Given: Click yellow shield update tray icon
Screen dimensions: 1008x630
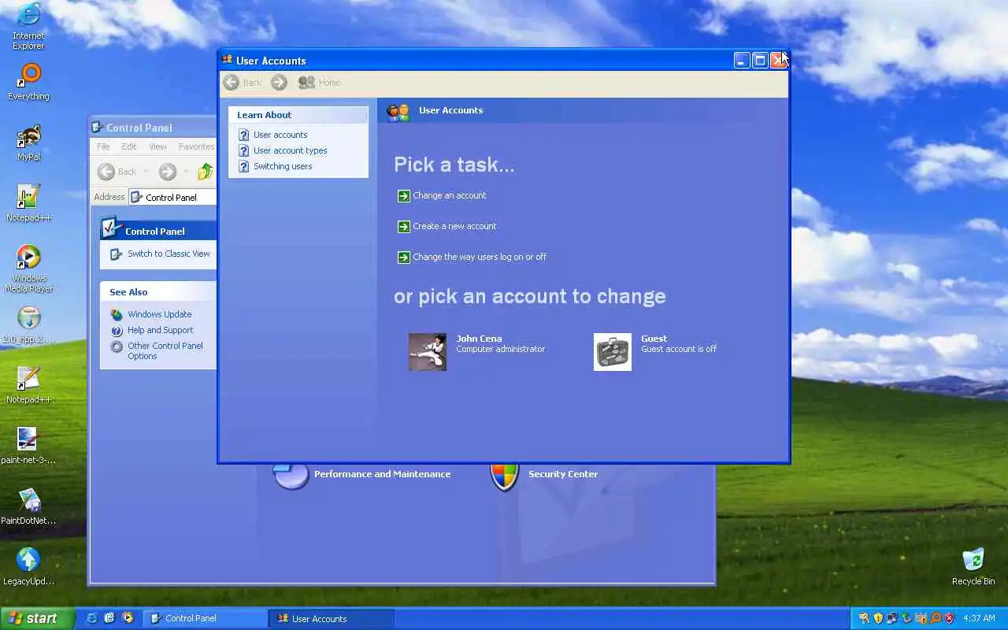Looking at the screenshot, I should click(x=878, y=618).
